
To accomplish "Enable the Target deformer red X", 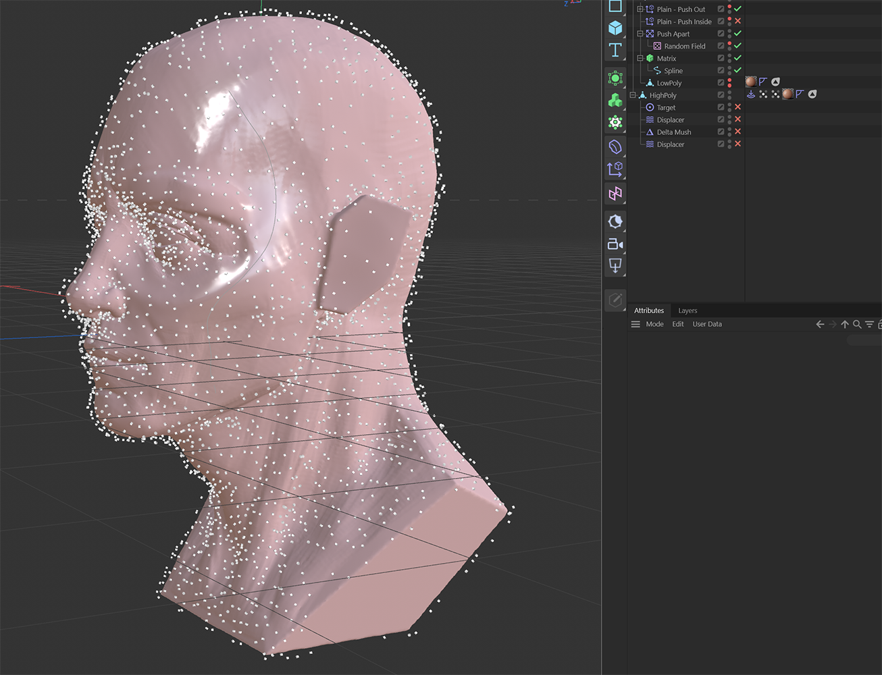I will (x=738, y=107).
